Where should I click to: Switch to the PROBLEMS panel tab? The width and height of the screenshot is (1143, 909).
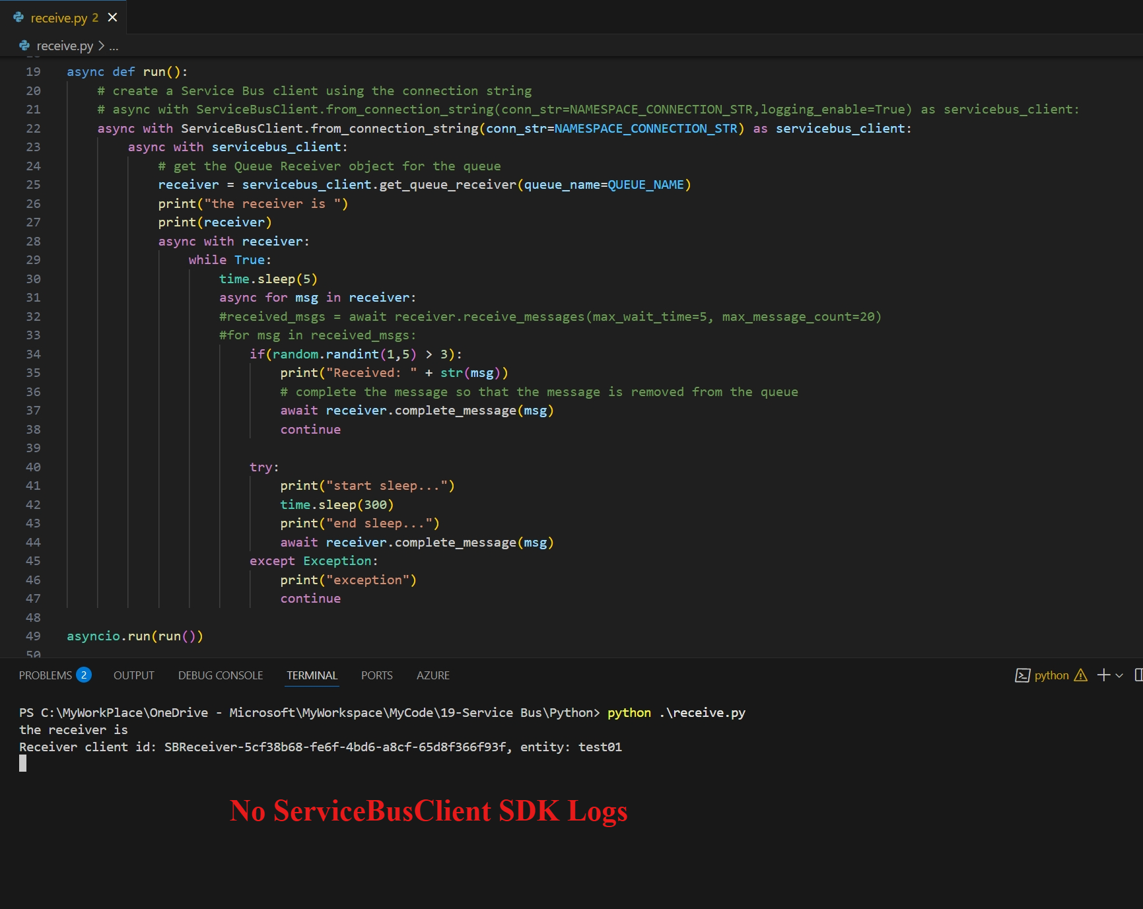coord(45,675)
